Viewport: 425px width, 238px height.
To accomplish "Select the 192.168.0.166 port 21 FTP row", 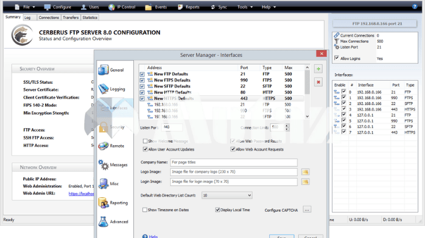I will pos(222,104).
